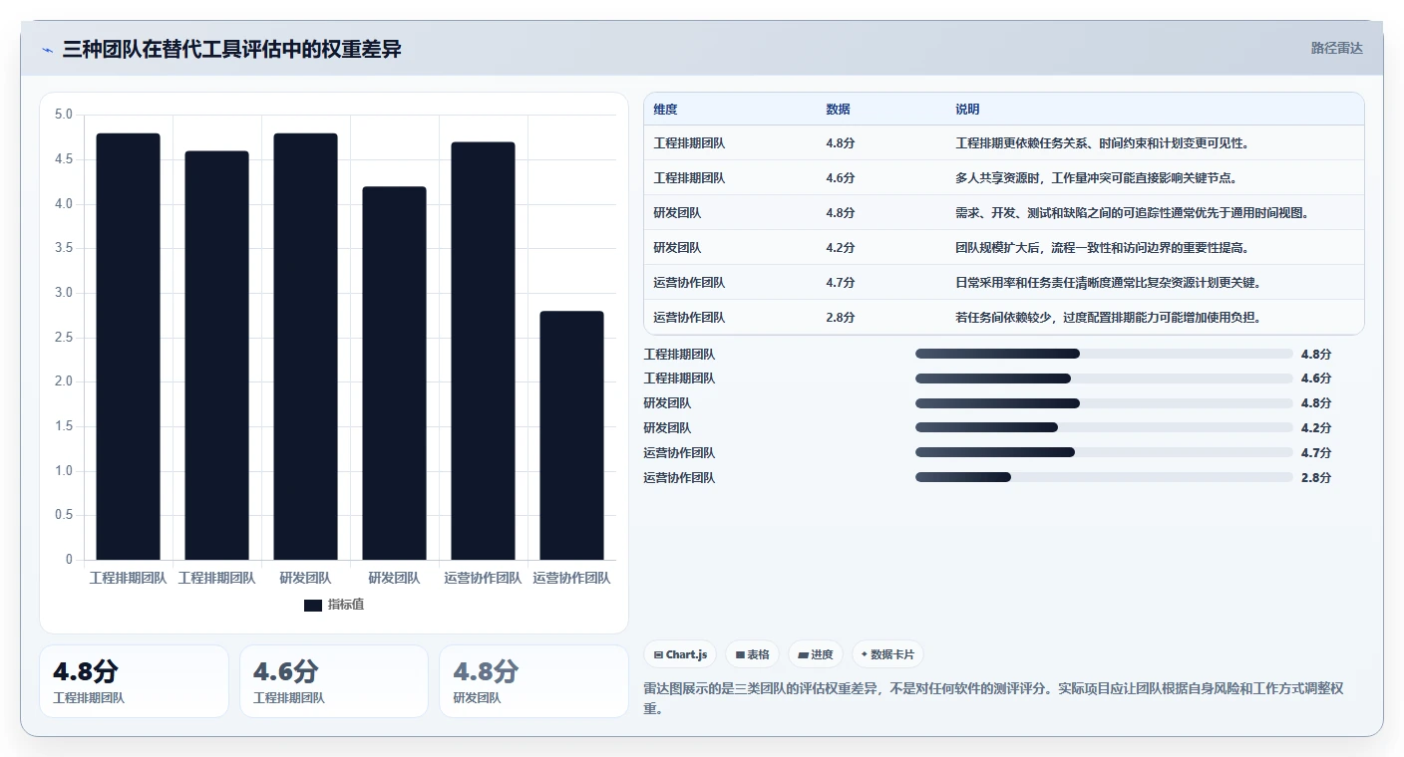
Task: Click the 5.0 y-axis label
Action: (63, 115)
